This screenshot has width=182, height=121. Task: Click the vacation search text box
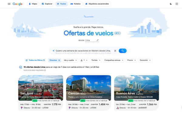tap(83, 51)
